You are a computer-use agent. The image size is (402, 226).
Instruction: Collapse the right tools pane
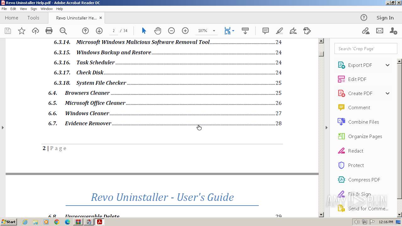tap(326, 127)
